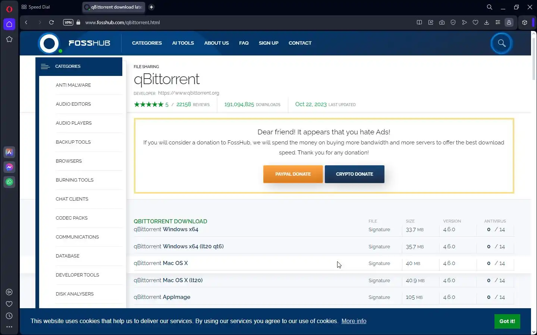Switch to the Speed Dial tab
This screenshot has height=335, width=537.
click(x=36, y=7)
